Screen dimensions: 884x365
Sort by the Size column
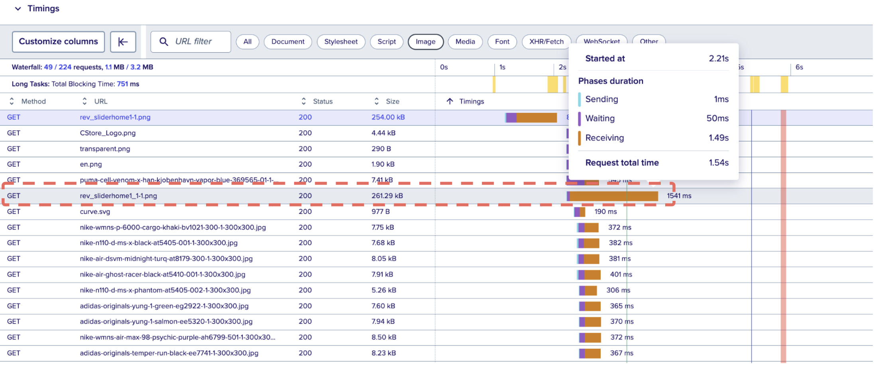click(387, 101)
